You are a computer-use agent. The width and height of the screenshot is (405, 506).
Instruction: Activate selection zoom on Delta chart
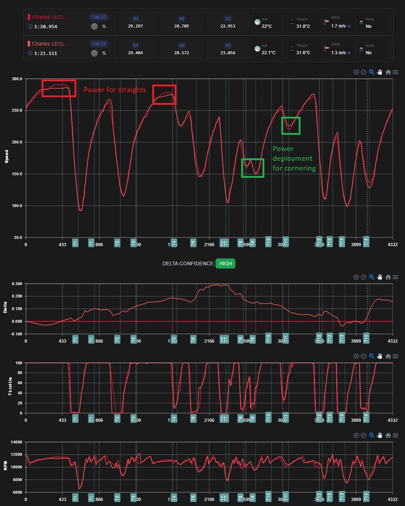pos(372,277)
